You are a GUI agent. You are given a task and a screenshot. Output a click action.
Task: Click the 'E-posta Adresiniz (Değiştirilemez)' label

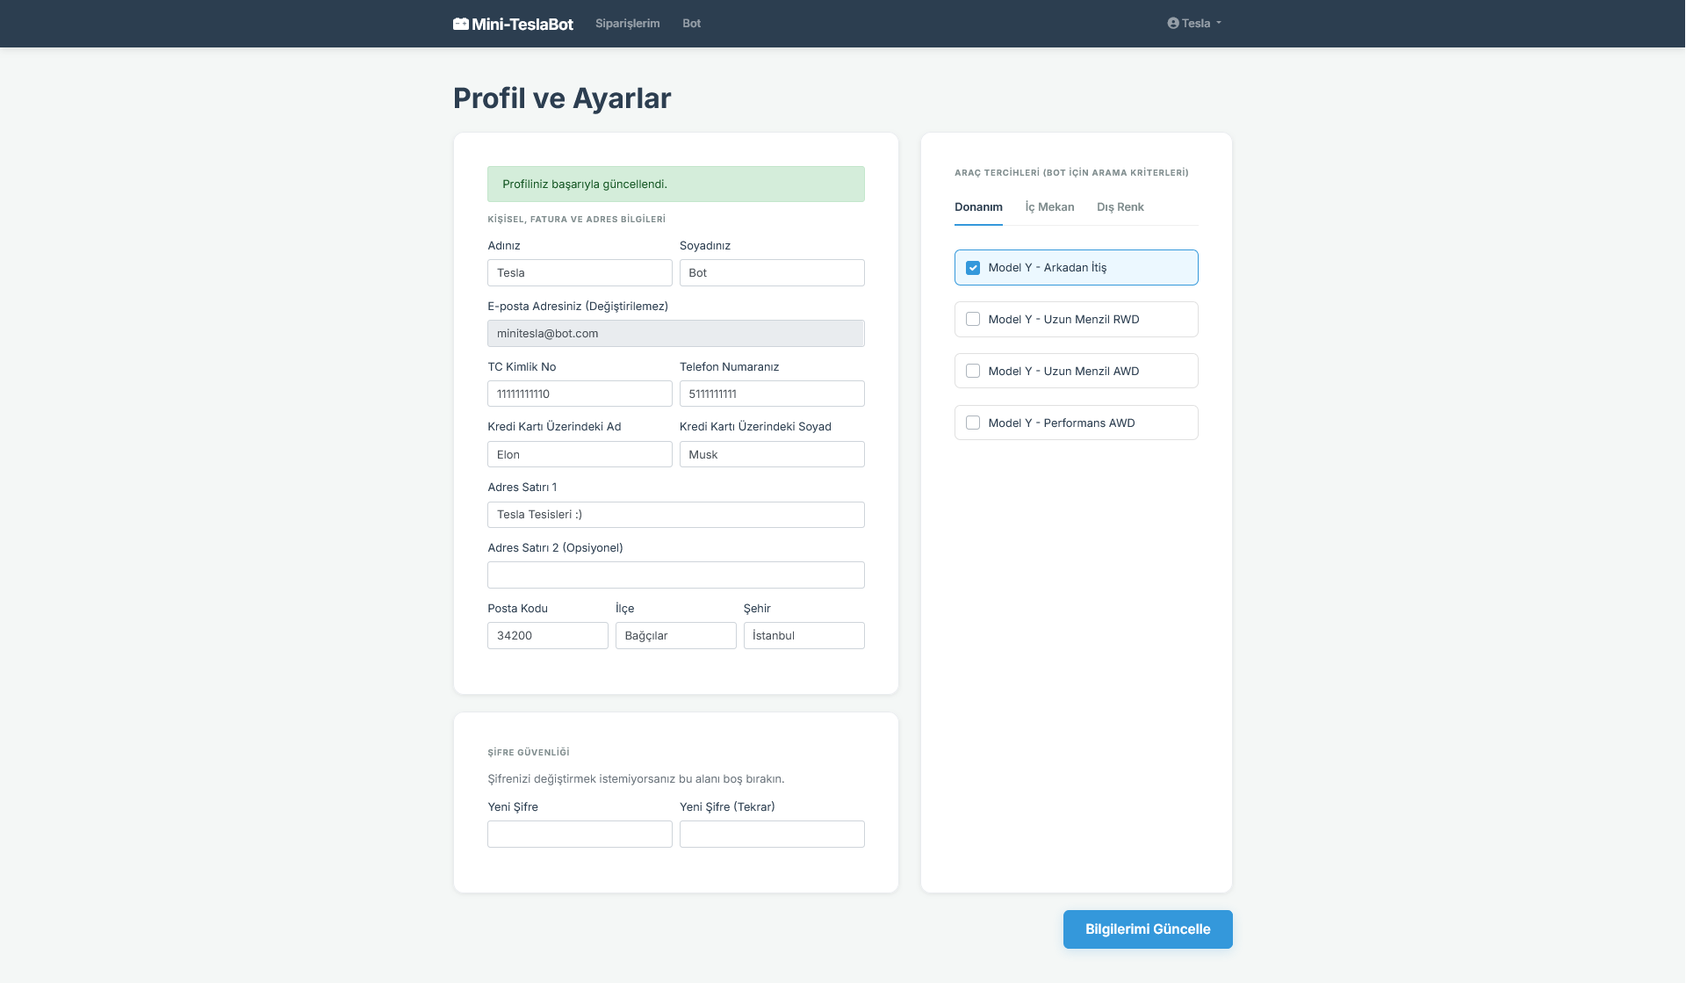578,307
